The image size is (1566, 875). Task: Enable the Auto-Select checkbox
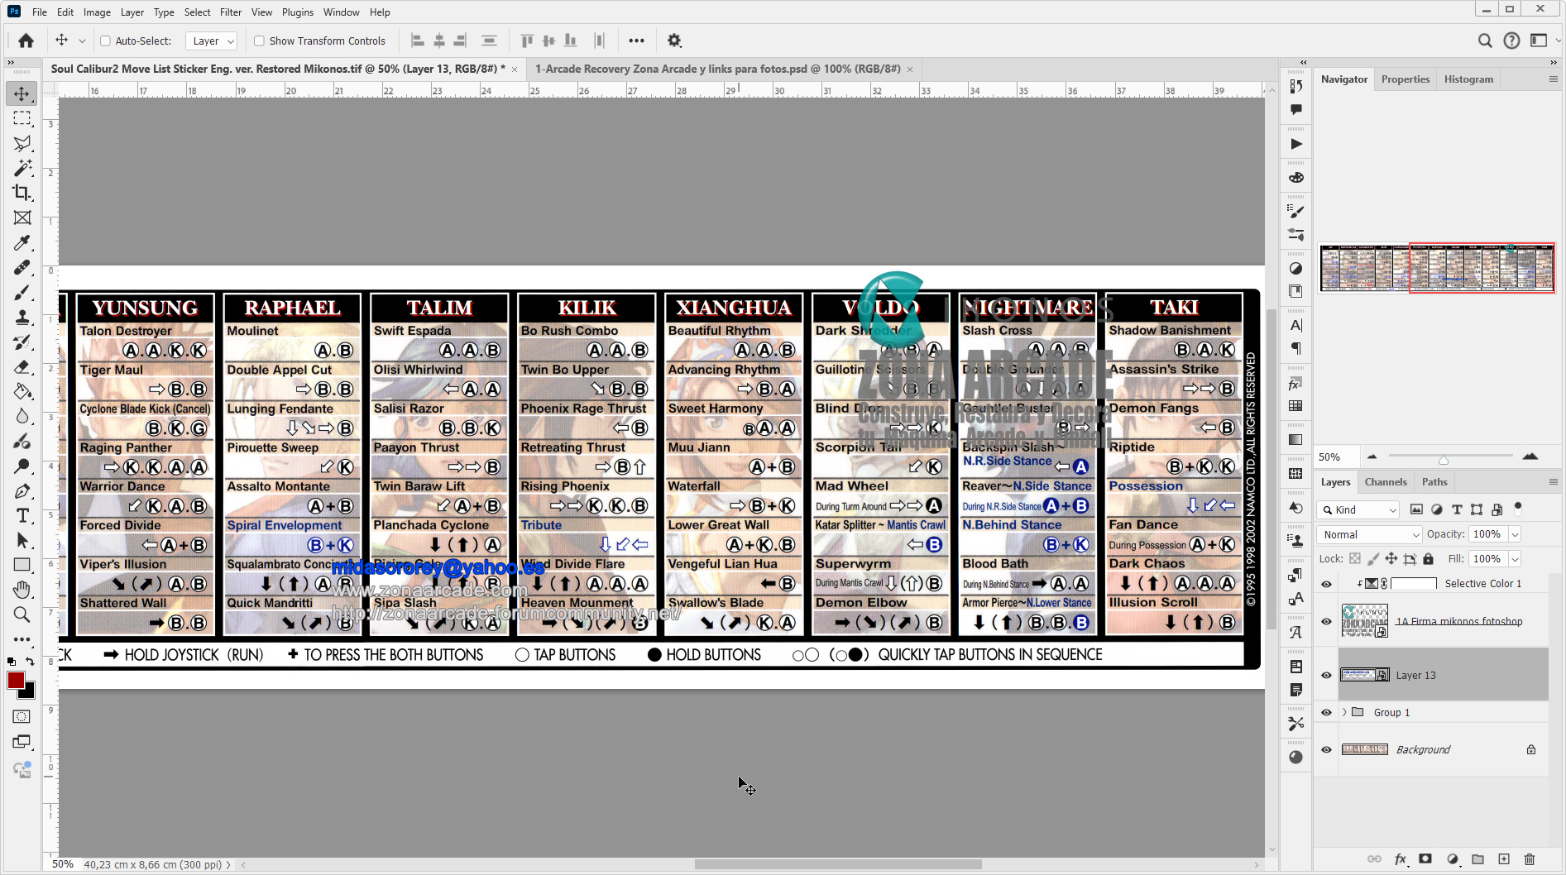coord(105,41)
